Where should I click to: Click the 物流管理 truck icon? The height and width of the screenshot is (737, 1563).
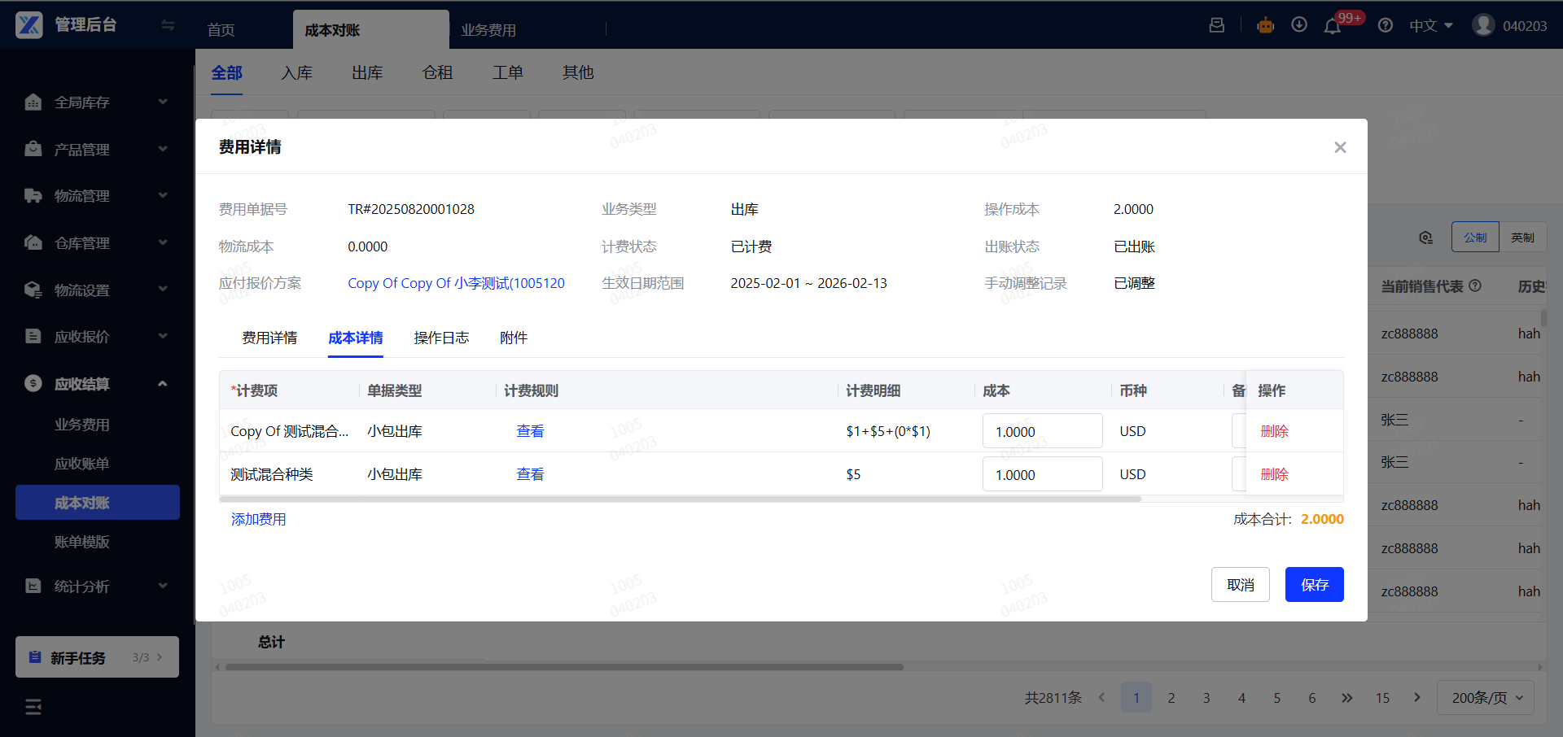point(33,196)
